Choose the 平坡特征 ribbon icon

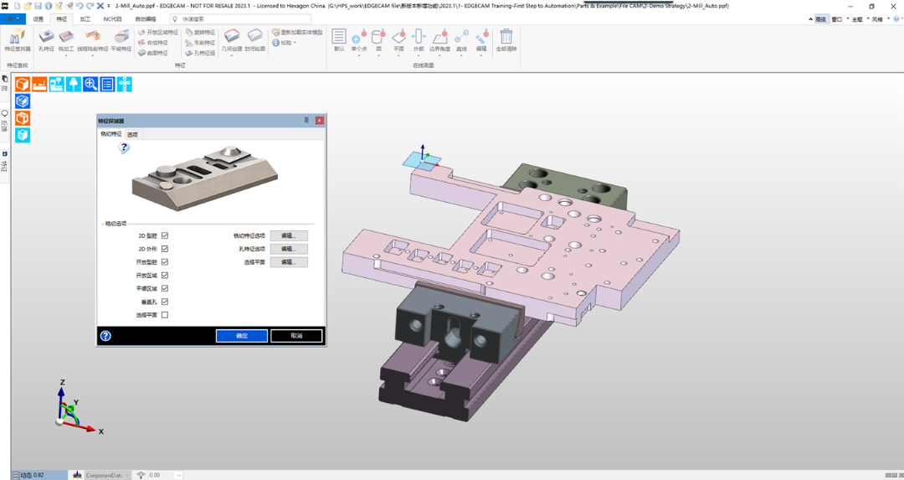121,40
